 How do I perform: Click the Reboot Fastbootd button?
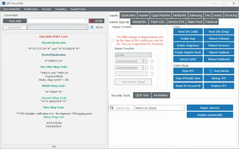219,59
